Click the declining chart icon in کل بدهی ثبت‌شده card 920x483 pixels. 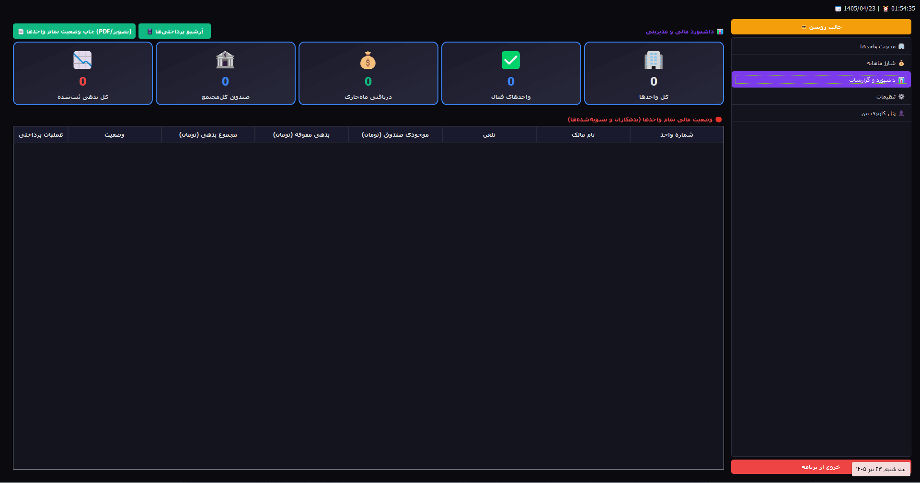82,60
